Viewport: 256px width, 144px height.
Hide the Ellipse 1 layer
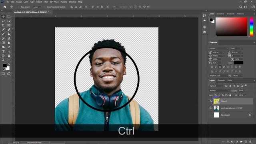tap(211, 101)
